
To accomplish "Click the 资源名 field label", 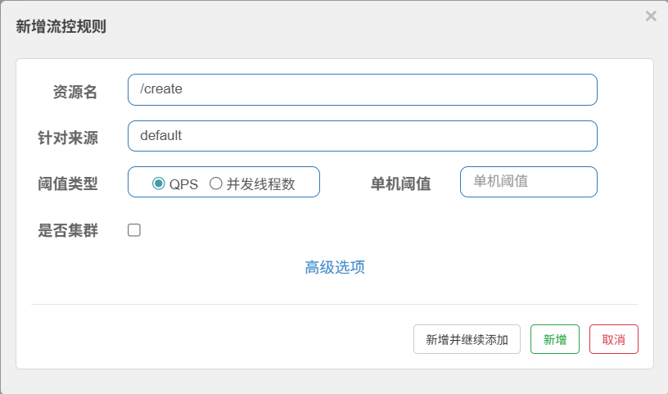I will click(75, 93).
